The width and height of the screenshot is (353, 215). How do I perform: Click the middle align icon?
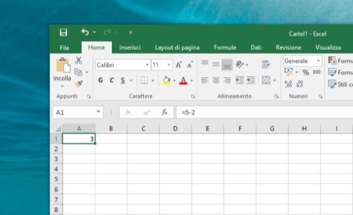tap(216, 64)
